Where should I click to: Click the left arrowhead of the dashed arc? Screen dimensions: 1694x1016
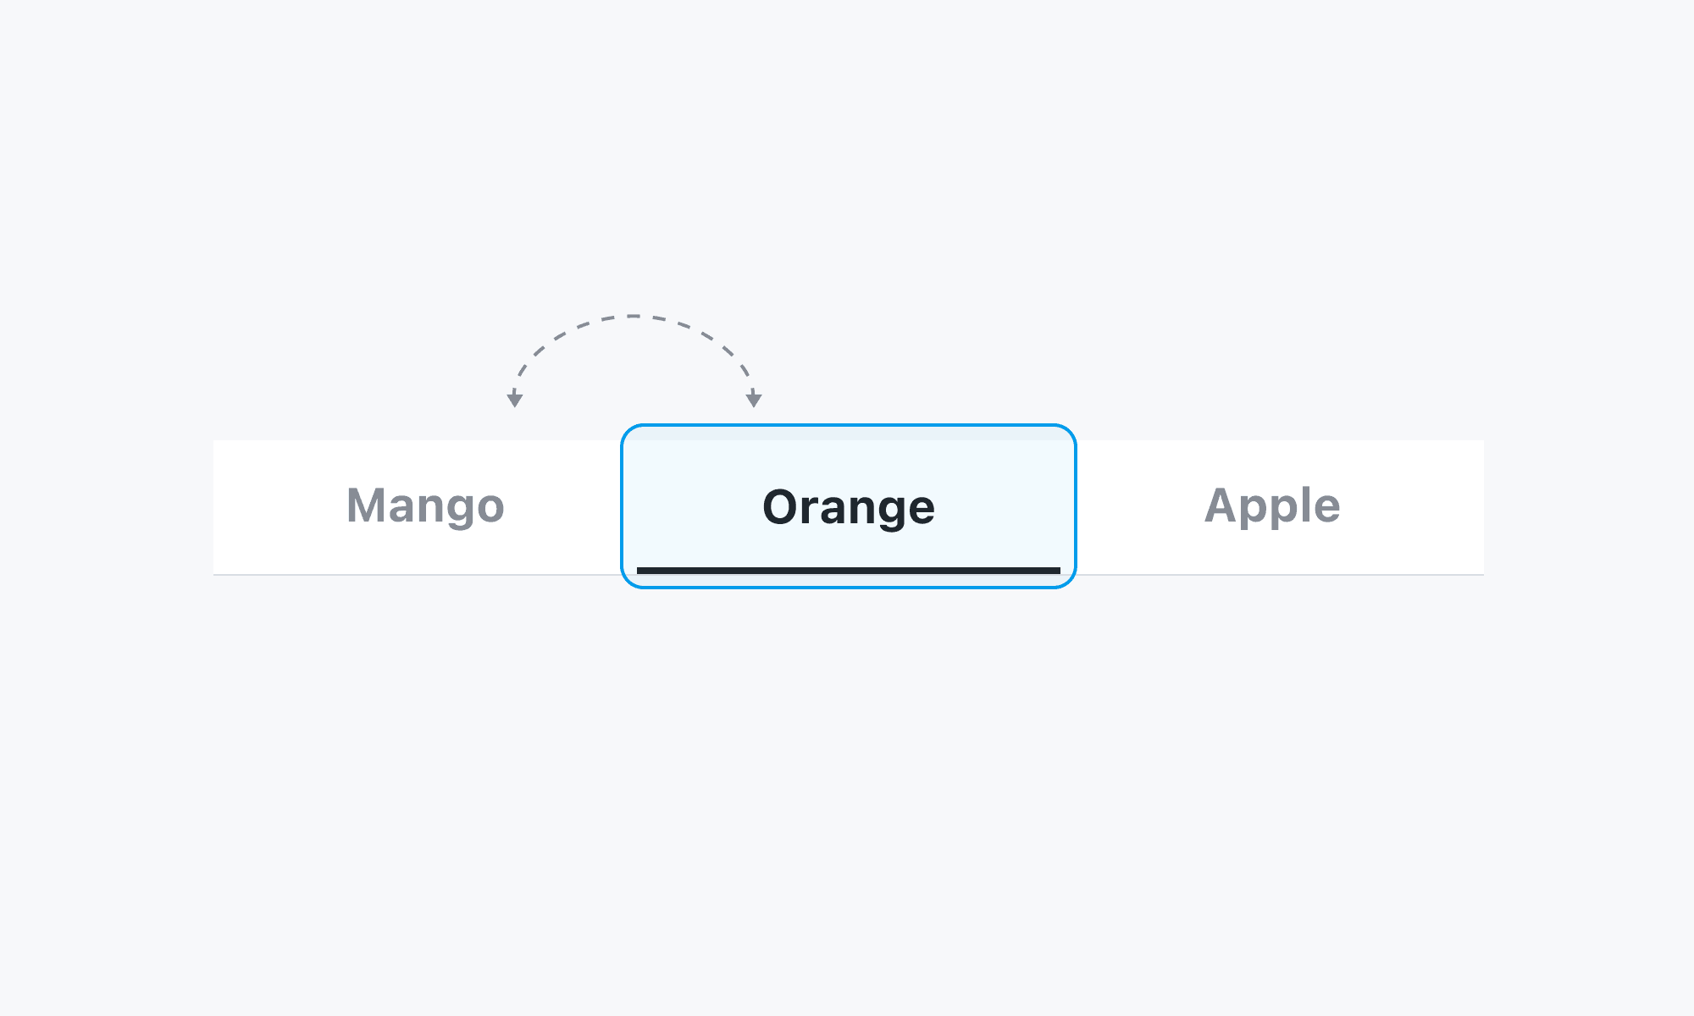click(514, 400)
